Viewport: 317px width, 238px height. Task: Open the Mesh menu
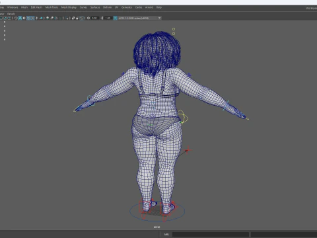24,7
